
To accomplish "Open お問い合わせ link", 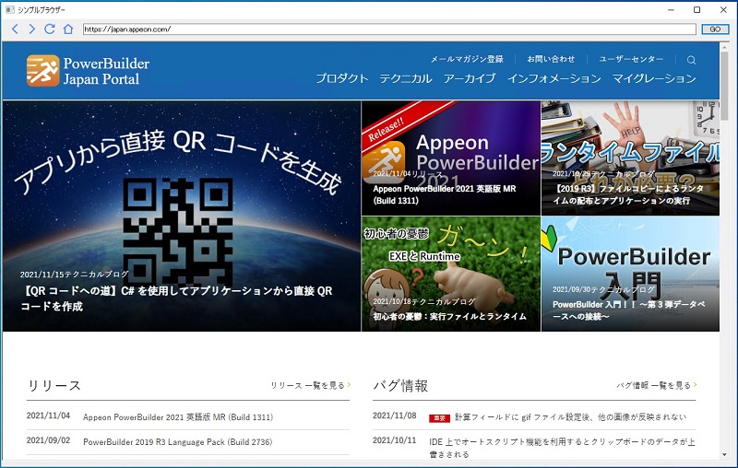I will (551, 59).
